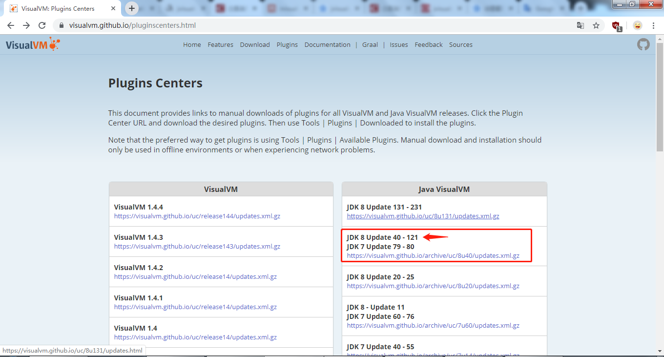
Task: Click JDK 7 Update 40 - 55 text
Action: [x=380, y=347]
